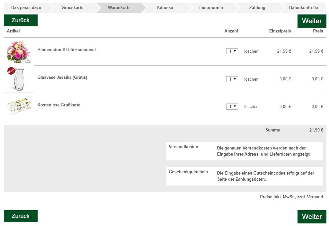Click the Versandkosten label

point(183,147)
